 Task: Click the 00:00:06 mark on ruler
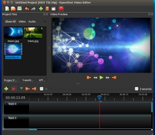coord(67,95)
